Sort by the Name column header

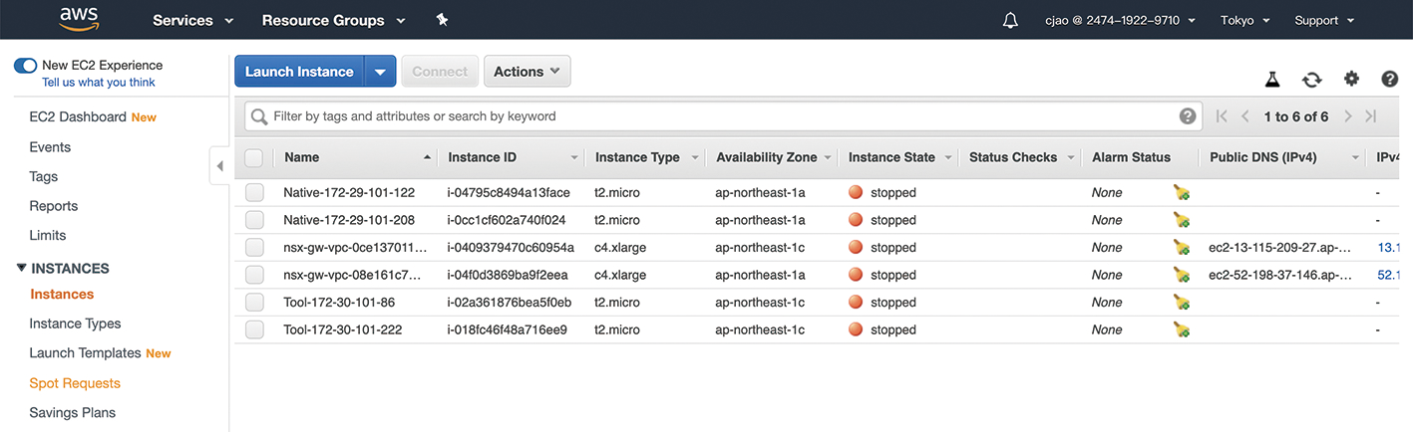302,157
